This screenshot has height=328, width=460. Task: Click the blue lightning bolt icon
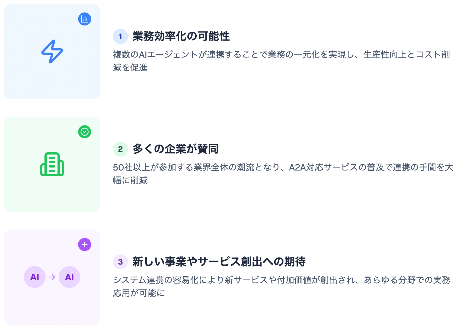click(x=52, y=52)
